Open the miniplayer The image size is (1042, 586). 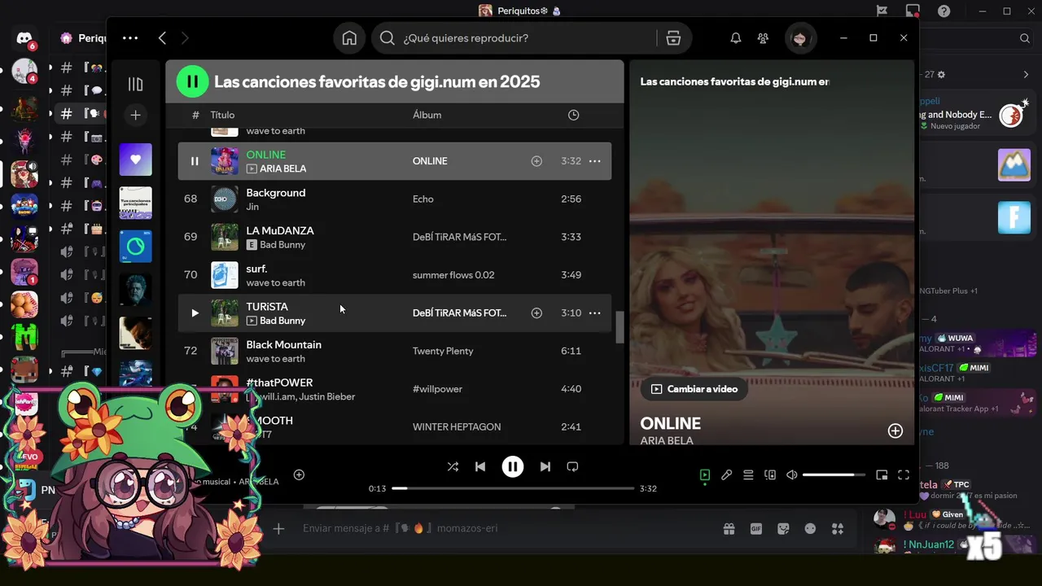pos(882,475)
